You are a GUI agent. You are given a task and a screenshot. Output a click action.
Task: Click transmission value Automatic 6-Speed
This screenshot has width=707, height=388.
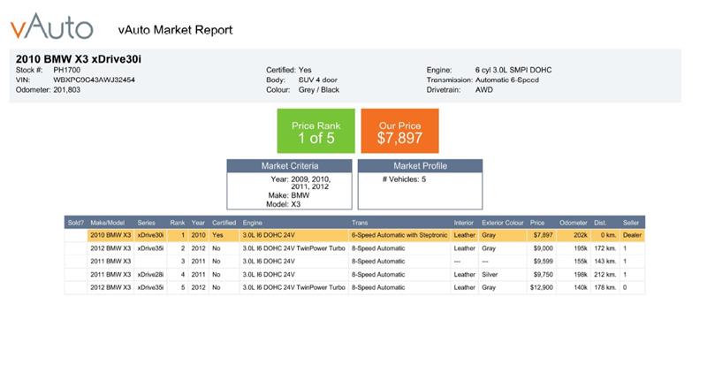tap(506, 80)
